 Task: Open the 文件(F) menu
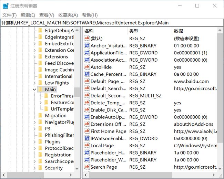[10, 15]
